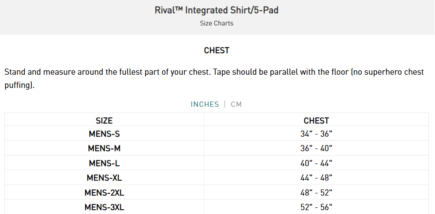This screenshot has width=435, height=214.
Task: Select the MENS-S size cell
Action: click(104, 134)
